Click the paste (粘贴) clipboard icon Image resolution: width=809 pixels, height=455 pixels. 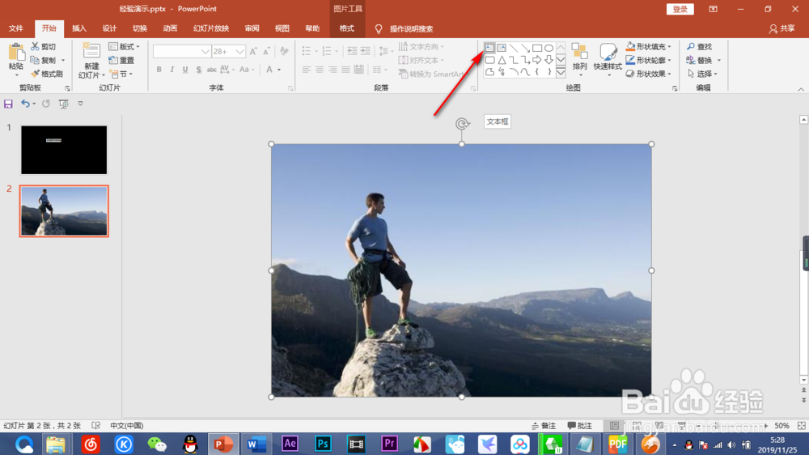[x=16, y=53]
